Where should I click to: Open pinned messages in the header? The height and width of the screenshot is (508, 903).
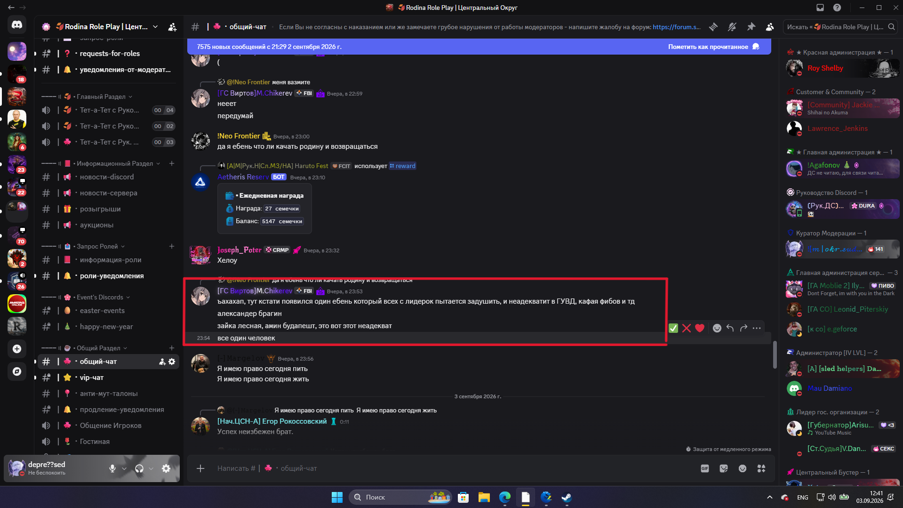pos(751,27)
